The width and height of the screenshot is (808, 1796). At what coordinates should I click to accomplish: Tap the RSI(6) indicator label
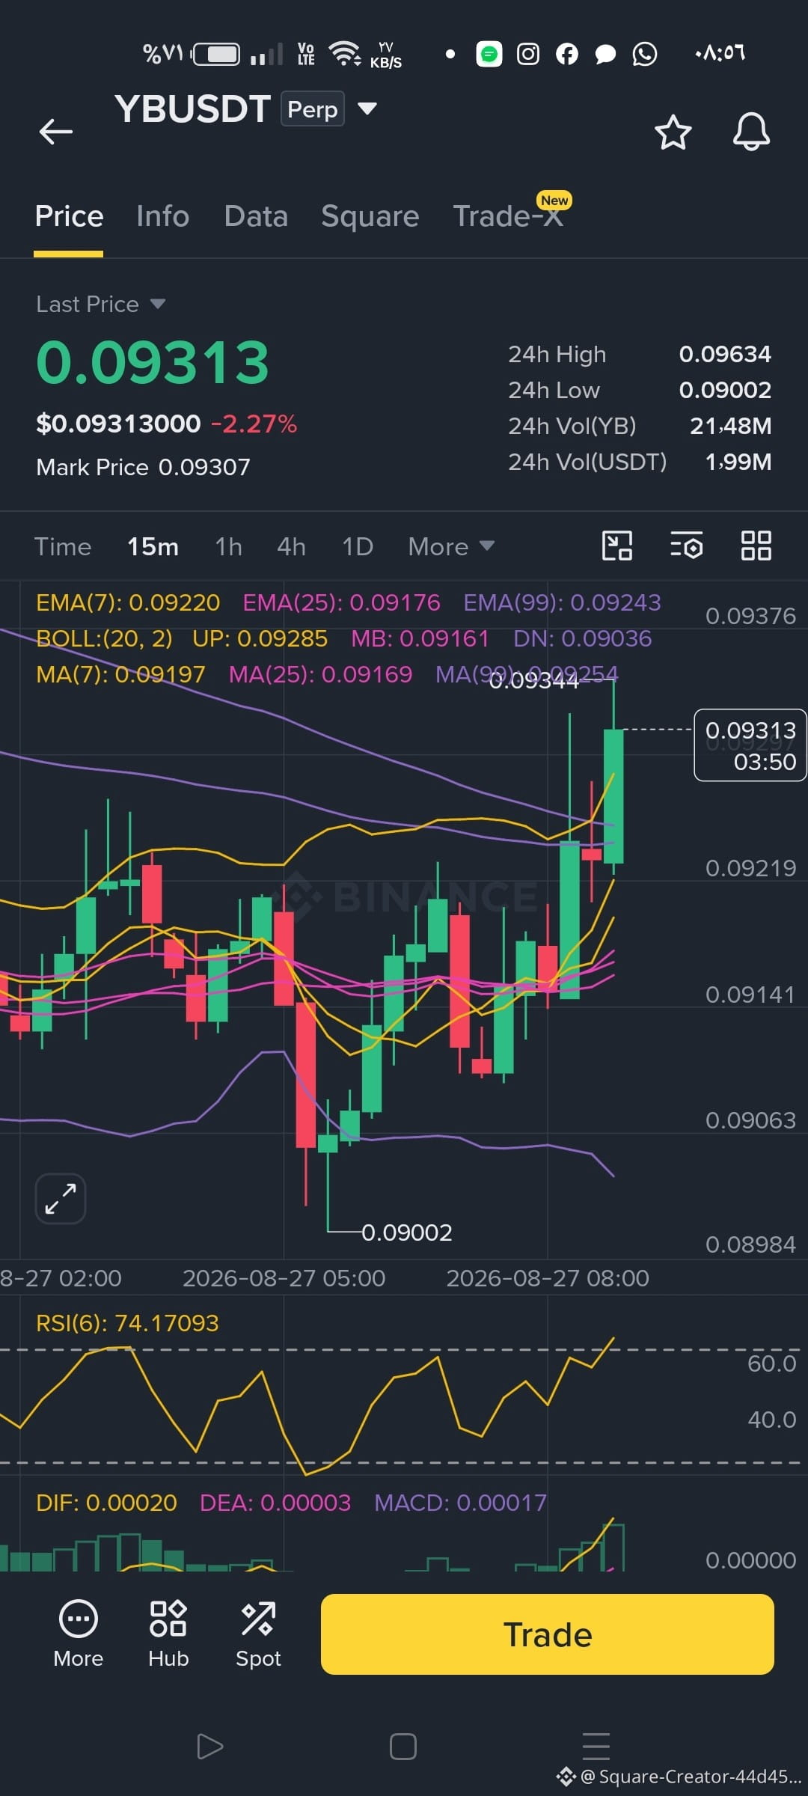[x=127, y=1324]
